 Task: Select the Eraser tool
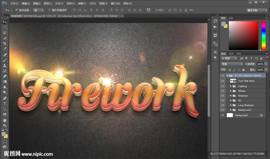pyautogui.click(x=5, y=76)
